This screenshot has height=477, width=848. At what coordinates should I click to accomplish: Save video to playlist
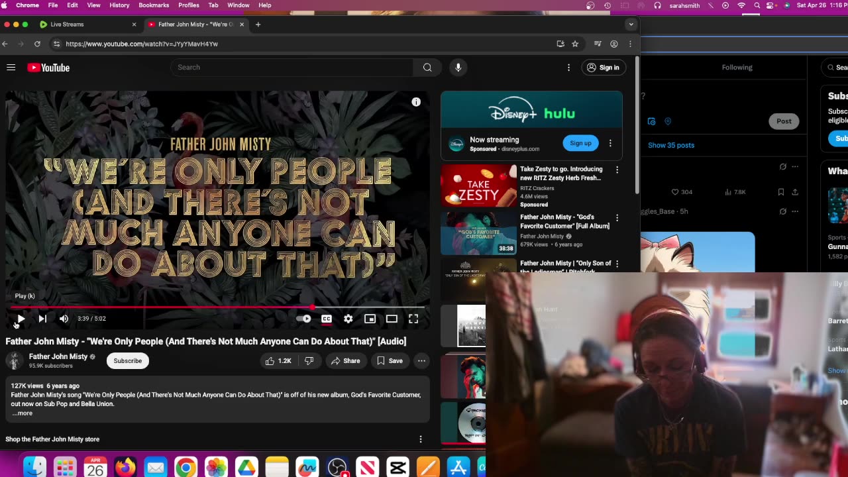click(390, 361)
